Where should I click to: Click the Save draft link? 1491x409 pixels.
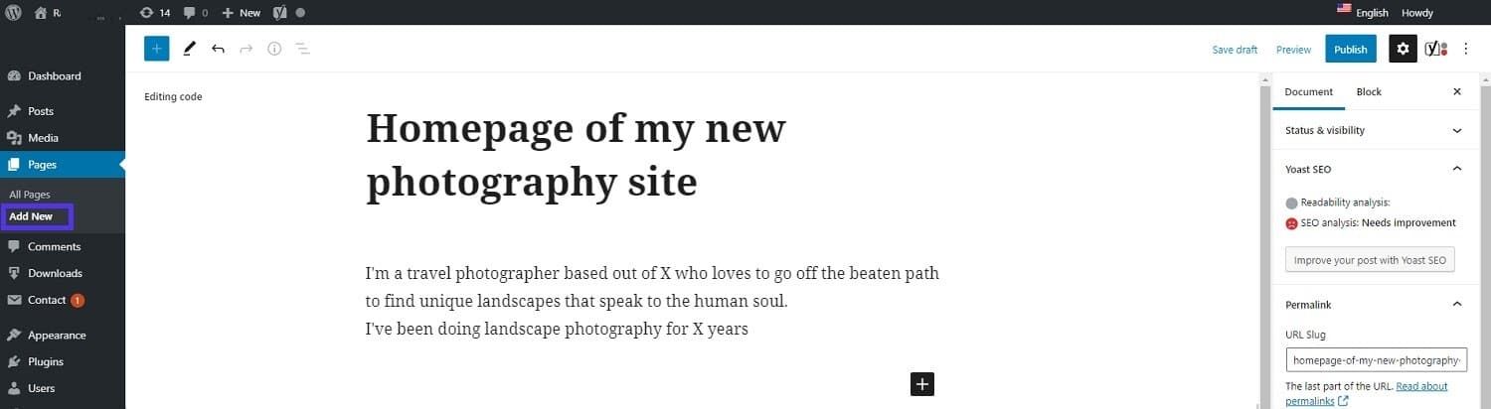pos(1235,50)
